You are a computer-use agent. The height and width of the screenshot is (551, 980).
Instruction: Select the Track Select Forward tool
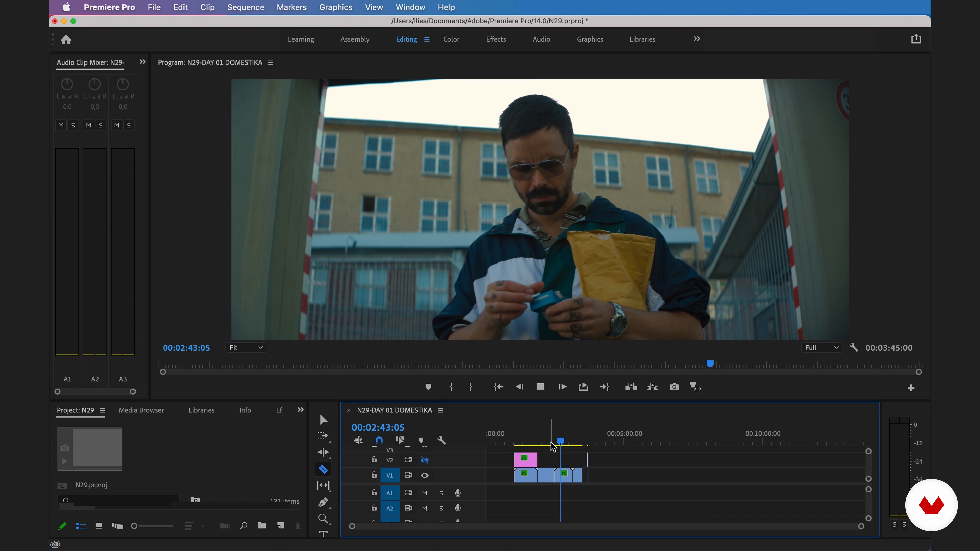[x=323, y=436]
